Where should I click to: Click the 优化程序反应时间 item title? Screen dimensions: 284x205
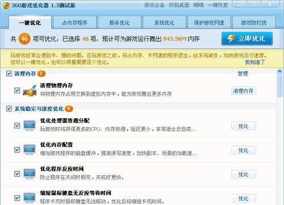[62, 169]
